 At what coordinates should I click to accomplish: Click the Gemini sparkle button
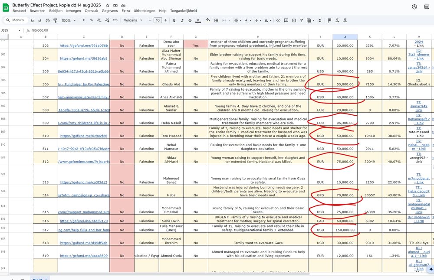pos(431,269)
